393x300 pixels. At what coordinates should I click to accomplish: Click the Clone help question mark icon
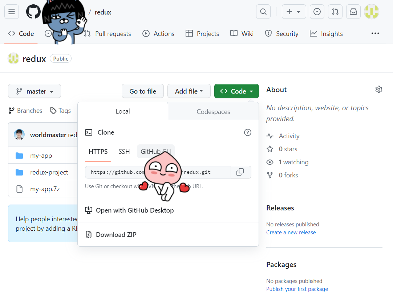(x=248, y=132)
